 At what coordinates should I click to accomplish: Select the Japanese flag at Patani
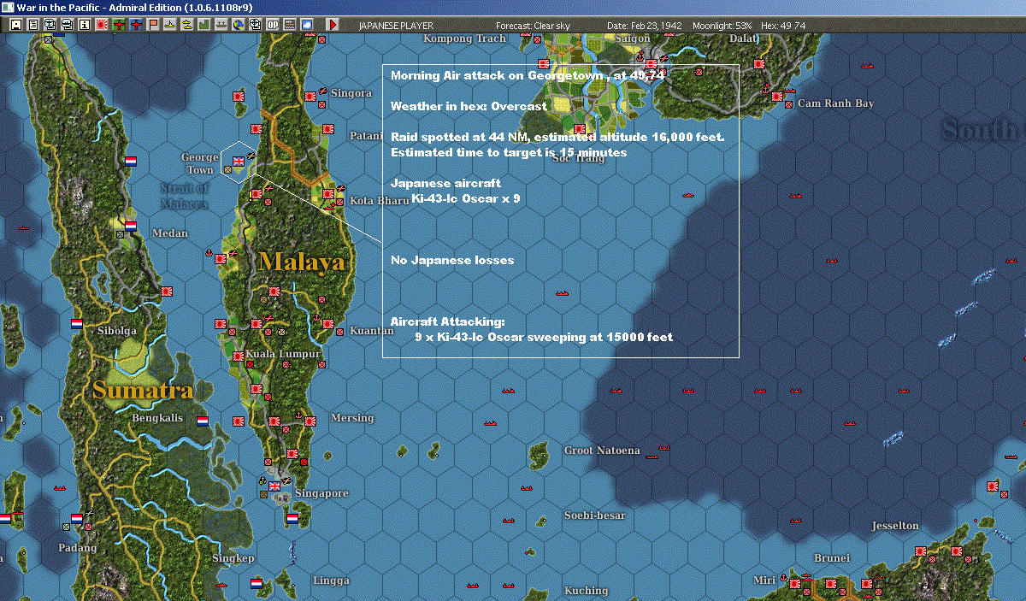pos(328,128)
